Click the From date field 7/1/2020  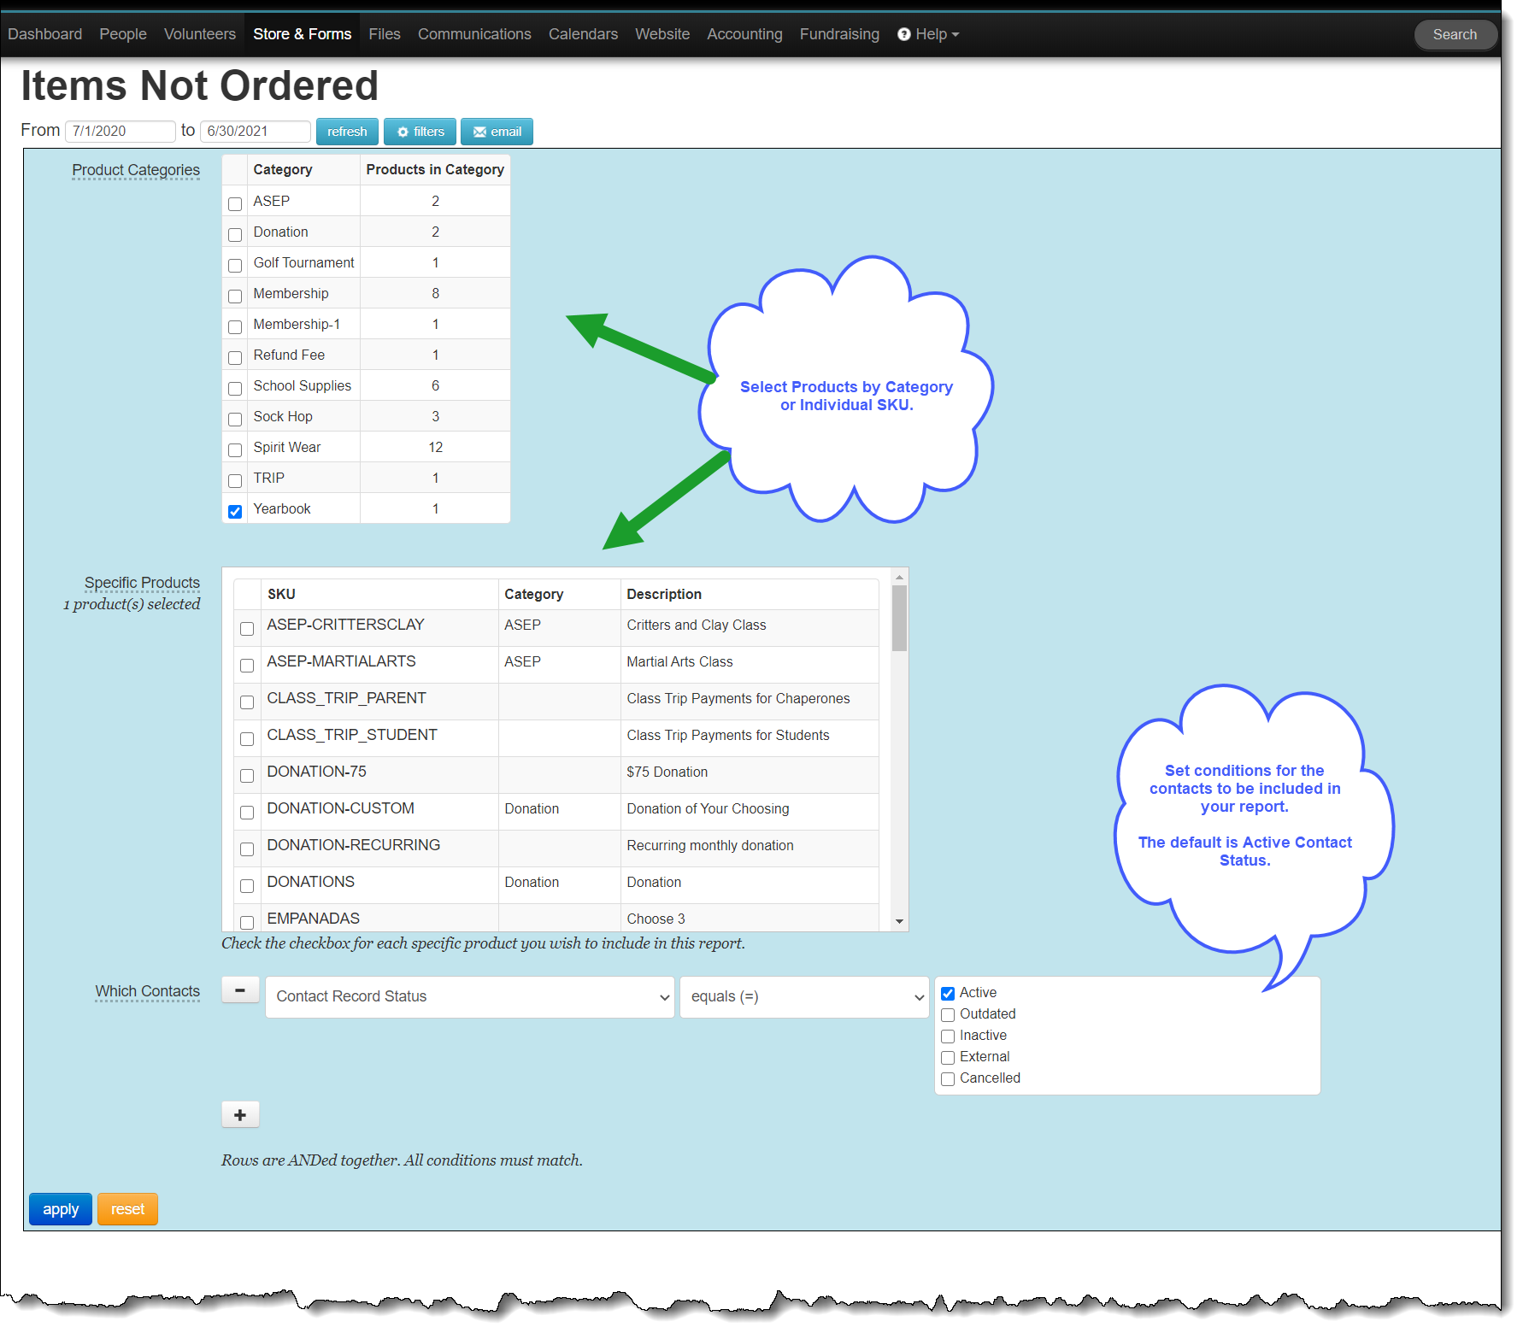point(120,131)
